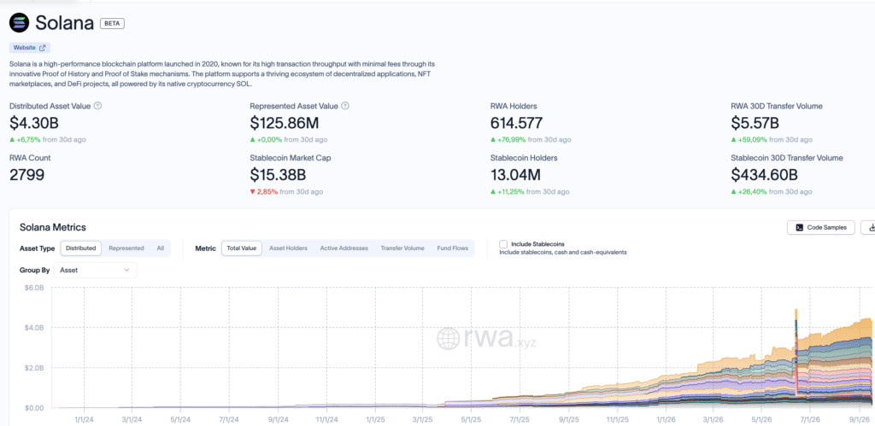The image size is (875, 426).
Task: Show info for Distributed Asset Value
Action: 97,106
